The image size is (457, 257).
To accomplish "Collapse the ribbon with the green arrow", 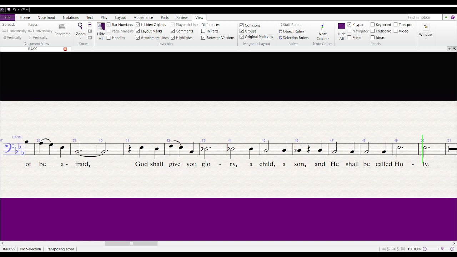I will (446, 17).
